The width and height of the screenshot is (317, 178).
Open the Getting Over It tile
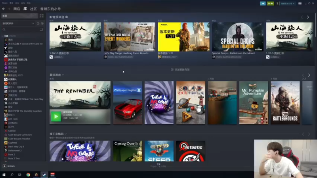pos(128,151)
